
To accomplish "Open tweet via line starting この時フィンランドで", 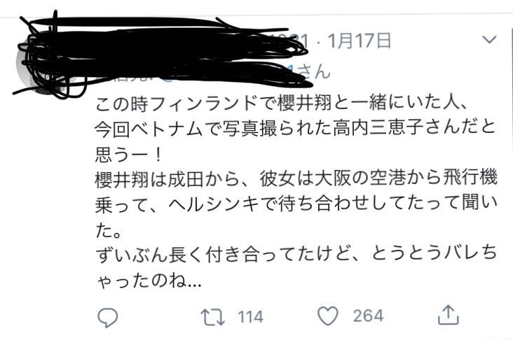I will click(282, 104).
